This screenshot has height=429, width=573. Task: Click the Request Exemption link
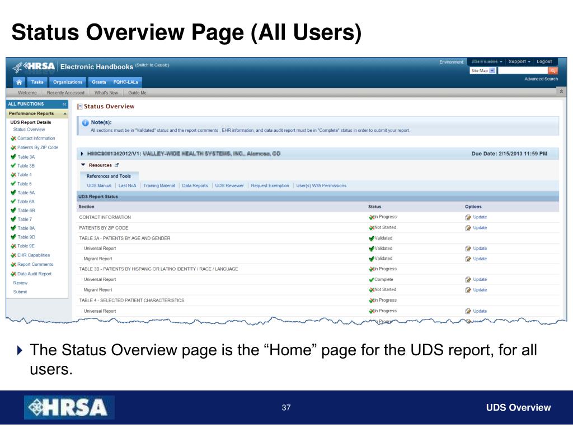coord(270,185)
